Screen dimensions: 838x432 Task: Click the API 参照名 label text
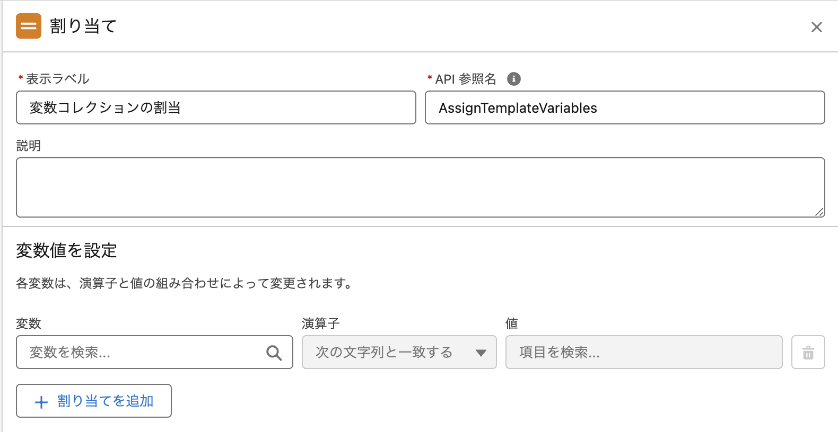click(x=465, y=79)
